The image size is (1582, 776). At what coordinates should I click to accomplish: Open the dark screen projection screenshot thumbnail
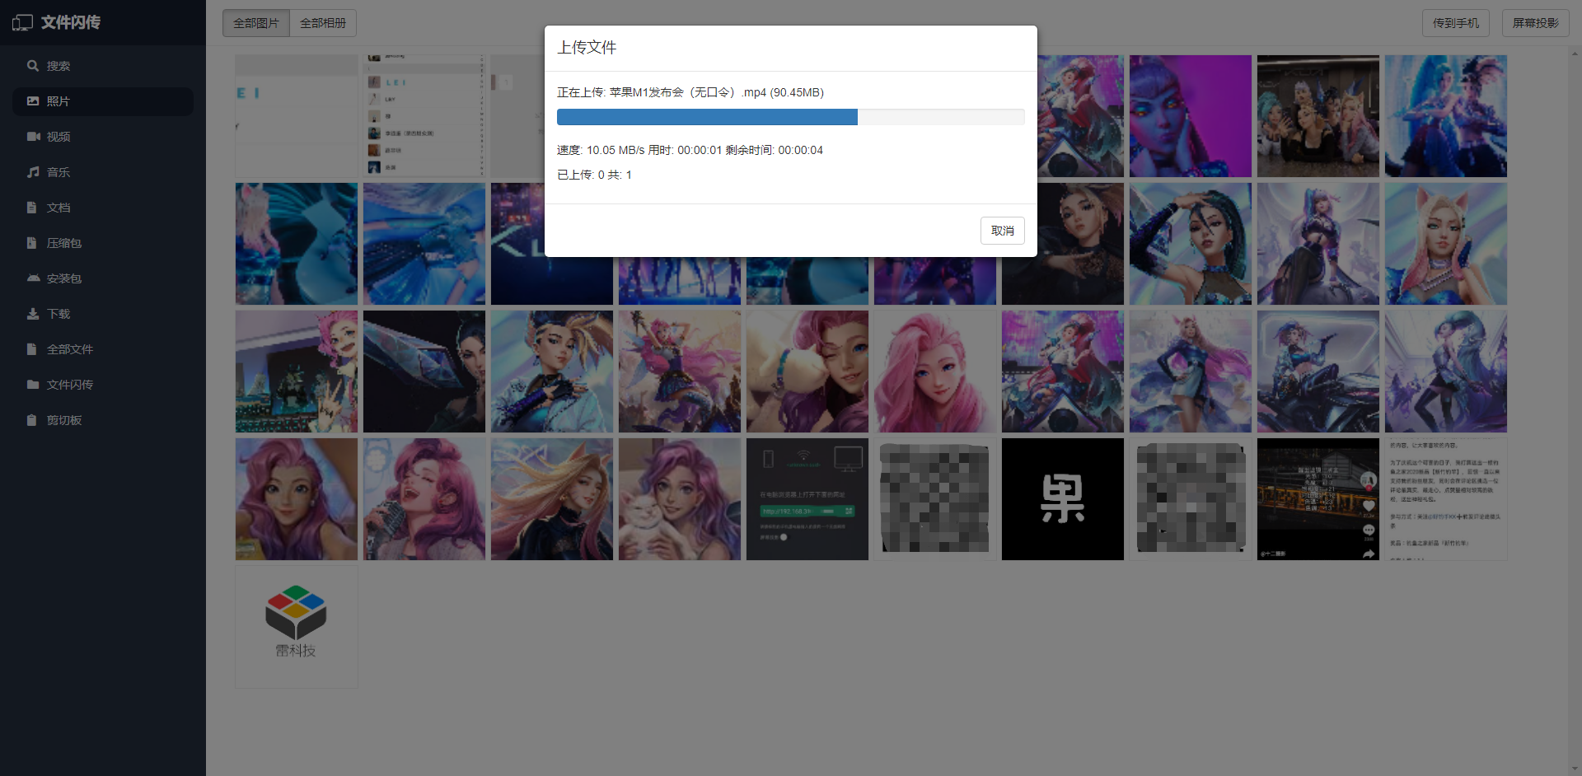807,499
